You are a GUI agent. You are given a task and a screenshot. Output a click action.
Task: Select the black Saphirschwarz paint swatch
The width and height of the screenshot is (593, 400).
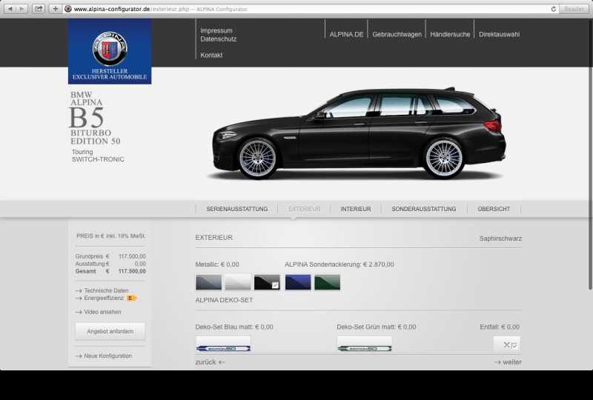pos(267,282)
